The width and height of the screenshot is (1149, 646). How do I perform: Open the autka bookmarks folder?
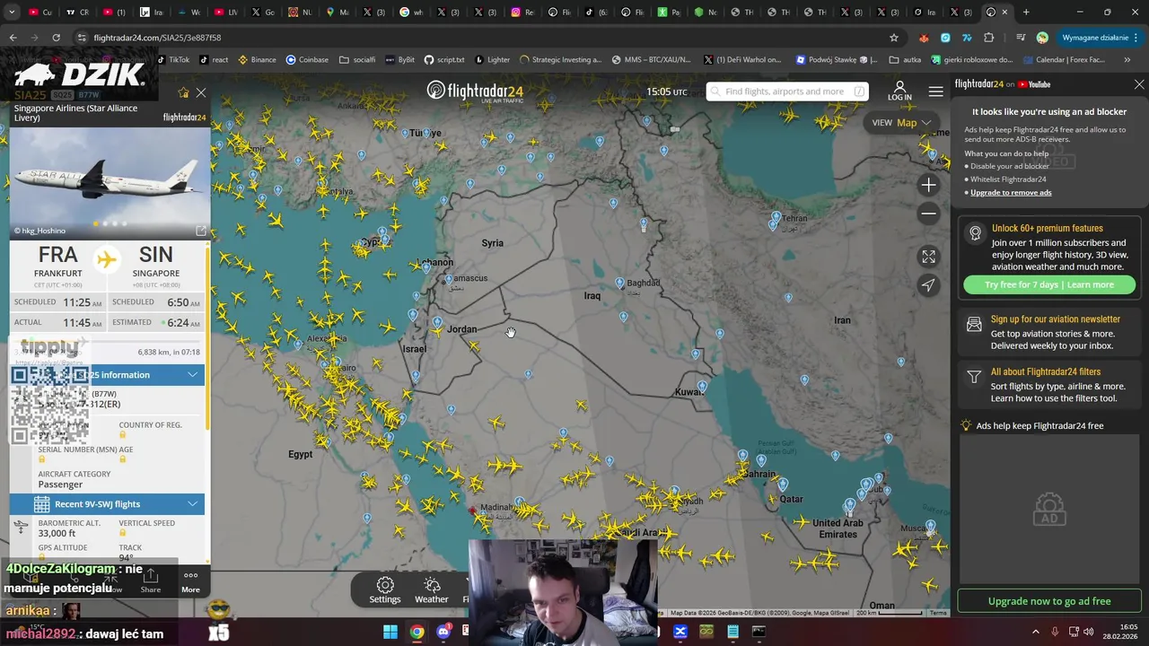(906, 60)
